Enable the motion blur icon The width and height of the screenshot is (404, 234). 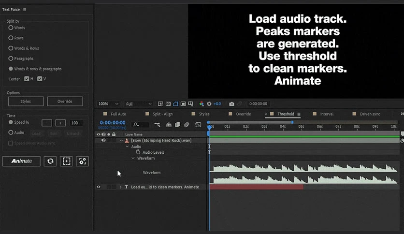pyautogui.click(x=187, y=125)
